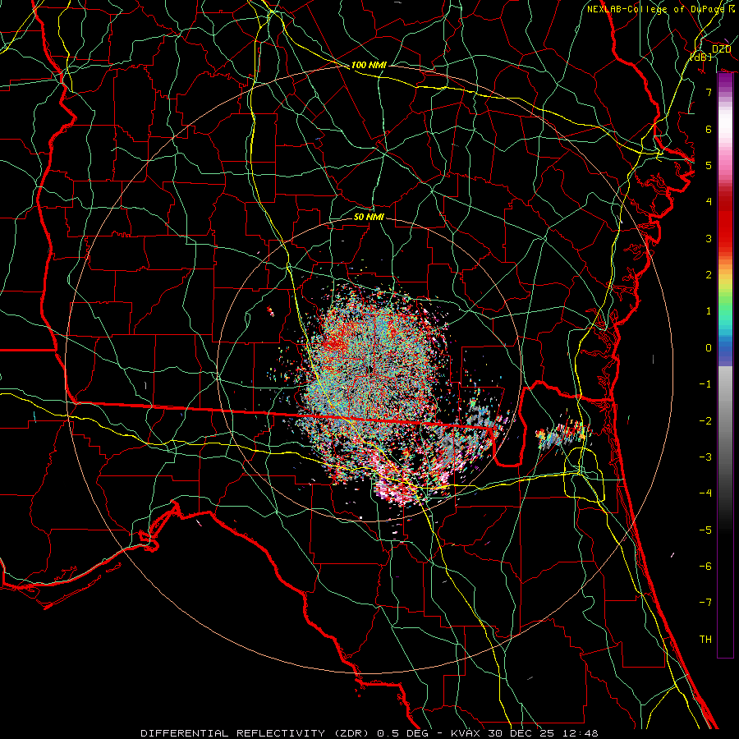
Task: Select the -2 value on the scale
Action: (705, 420)
